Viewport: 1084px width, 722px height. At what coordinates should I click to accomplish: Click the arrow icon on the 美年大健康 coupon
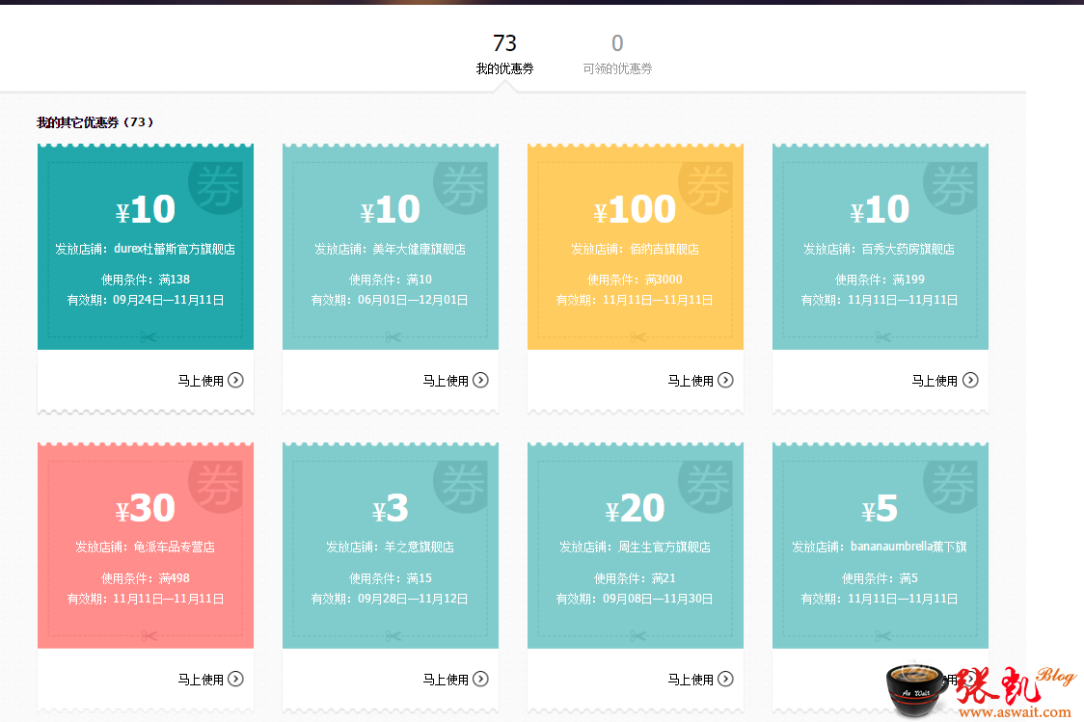click(480, 381)
